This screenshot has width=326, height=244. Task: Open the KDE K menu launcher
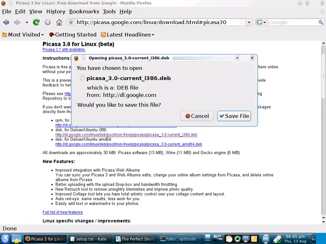point(5,239)
